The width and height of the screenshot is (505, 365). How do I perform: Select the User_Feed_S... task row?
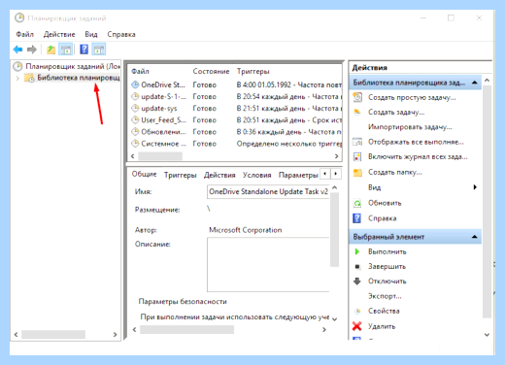pyautogui.click(x=236, y=120)
